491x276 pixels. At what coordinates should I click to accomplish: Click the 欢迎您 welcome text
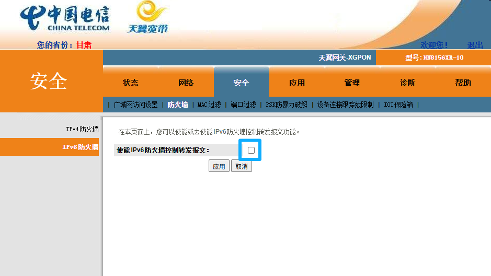click(434, 45)
